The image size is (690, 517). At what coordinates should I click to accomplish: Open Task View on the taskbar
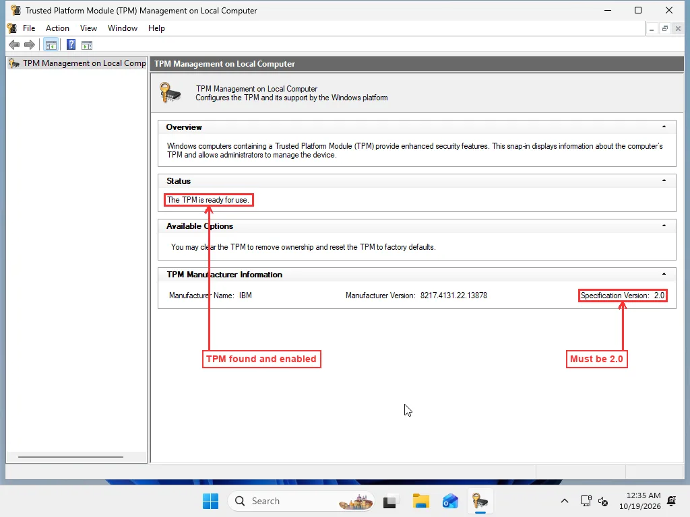[390, 501]
